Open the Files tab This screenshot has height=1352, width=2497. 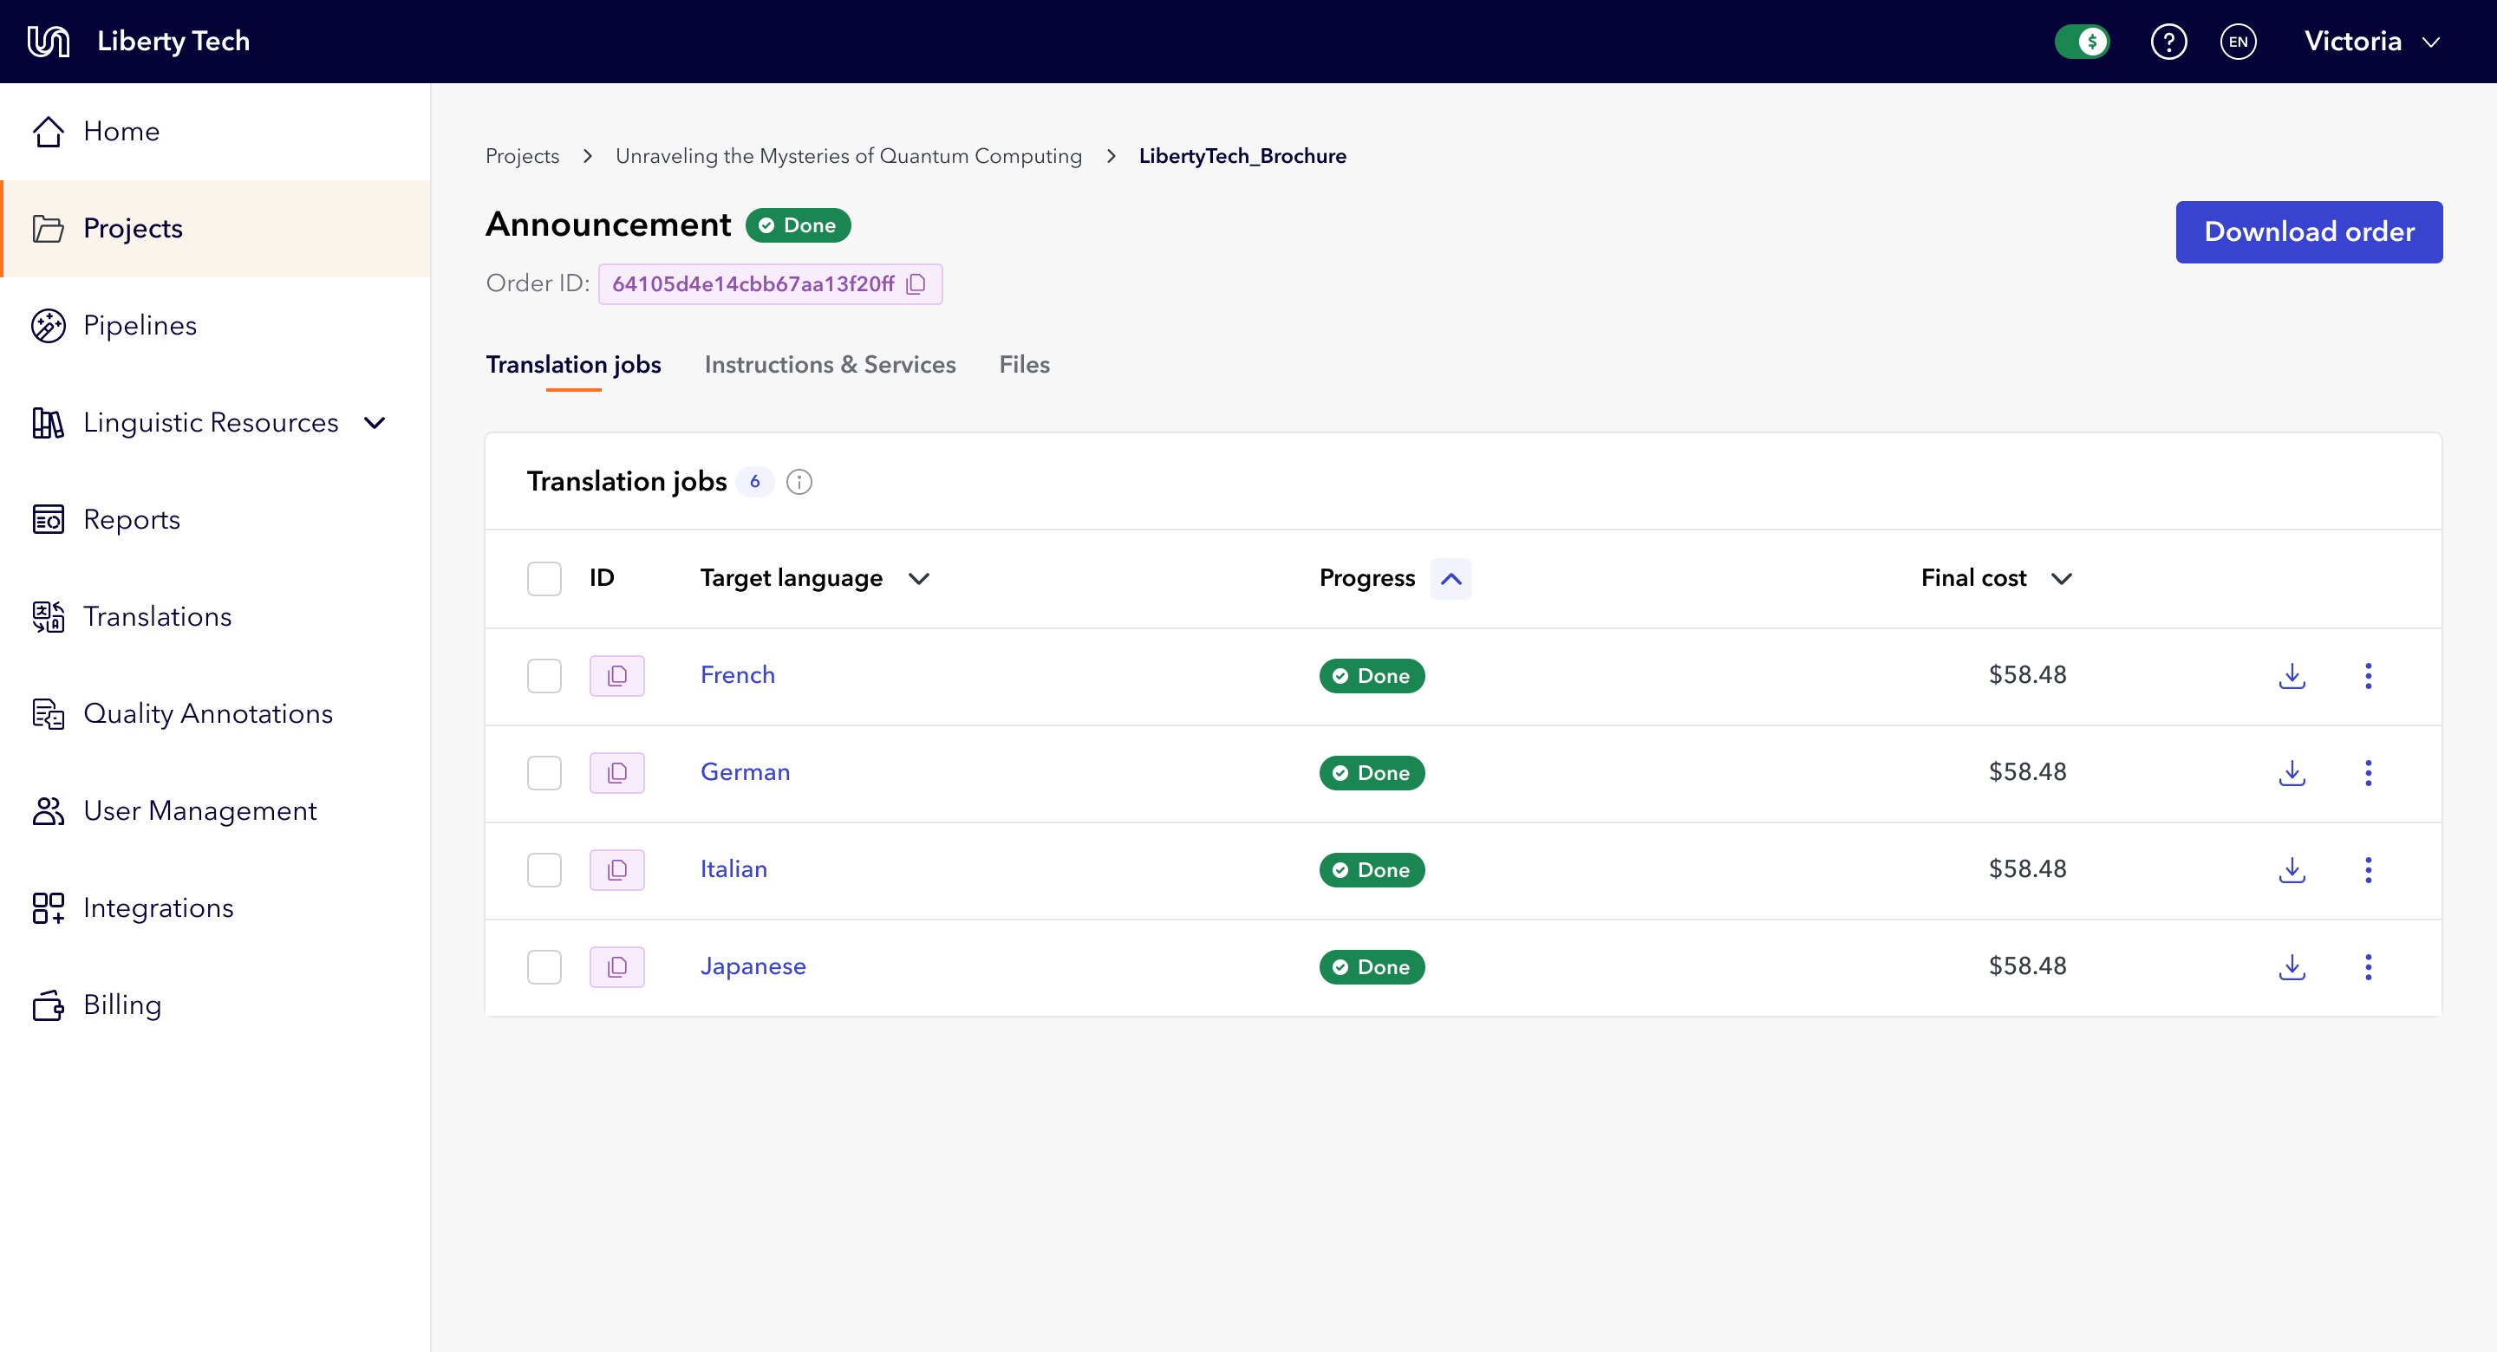click(x=1025, y=364)
